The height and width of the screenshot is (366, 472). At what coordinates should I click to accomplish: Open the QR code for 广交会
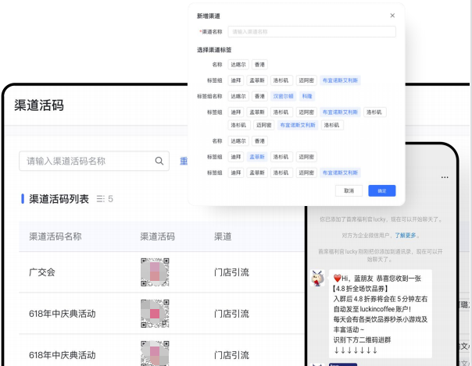155,272
